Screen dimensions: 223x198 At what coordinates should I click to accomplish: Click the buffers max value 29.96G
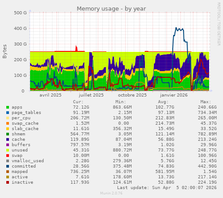pyautogui.click(x=209, y=145)
